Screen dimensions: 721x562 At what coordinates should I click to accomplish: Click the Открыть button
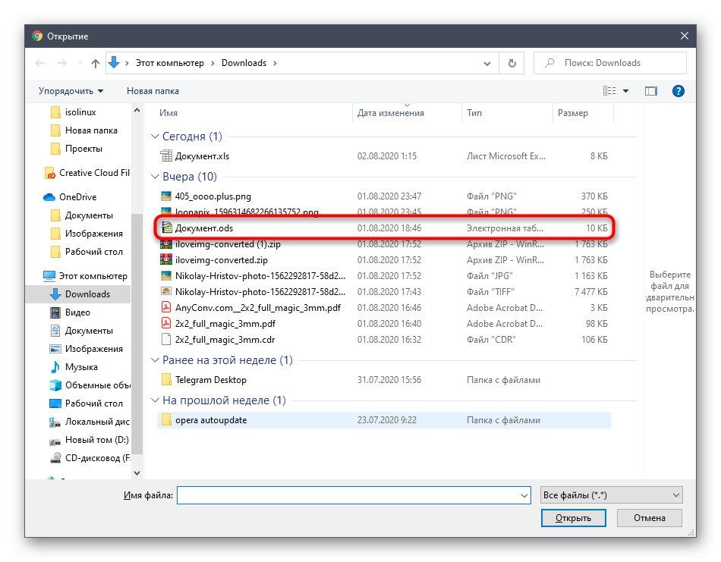573,518
